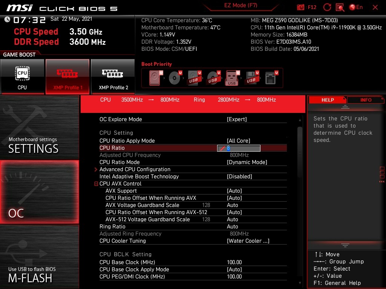The height and width of the screenshot is (289, 386).
Task: Toggle XMP Profile 1
Action: [67, 76]
